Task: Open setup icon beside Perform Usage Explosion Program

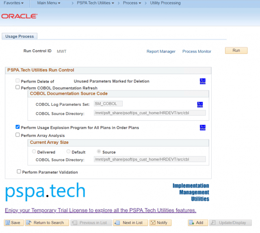Action: tap(202, 128)
